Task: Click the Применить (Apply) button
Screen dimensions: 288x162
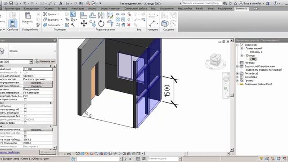Action: [47, 152]
